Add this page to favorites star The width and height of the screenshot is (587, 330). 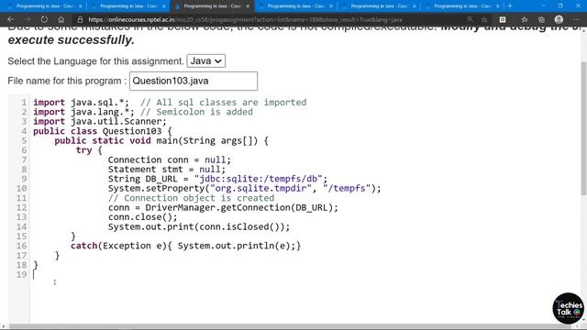[x=484, y=19]
